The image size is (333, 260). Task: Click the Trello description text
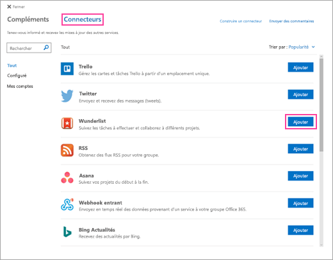coord(144,74)
